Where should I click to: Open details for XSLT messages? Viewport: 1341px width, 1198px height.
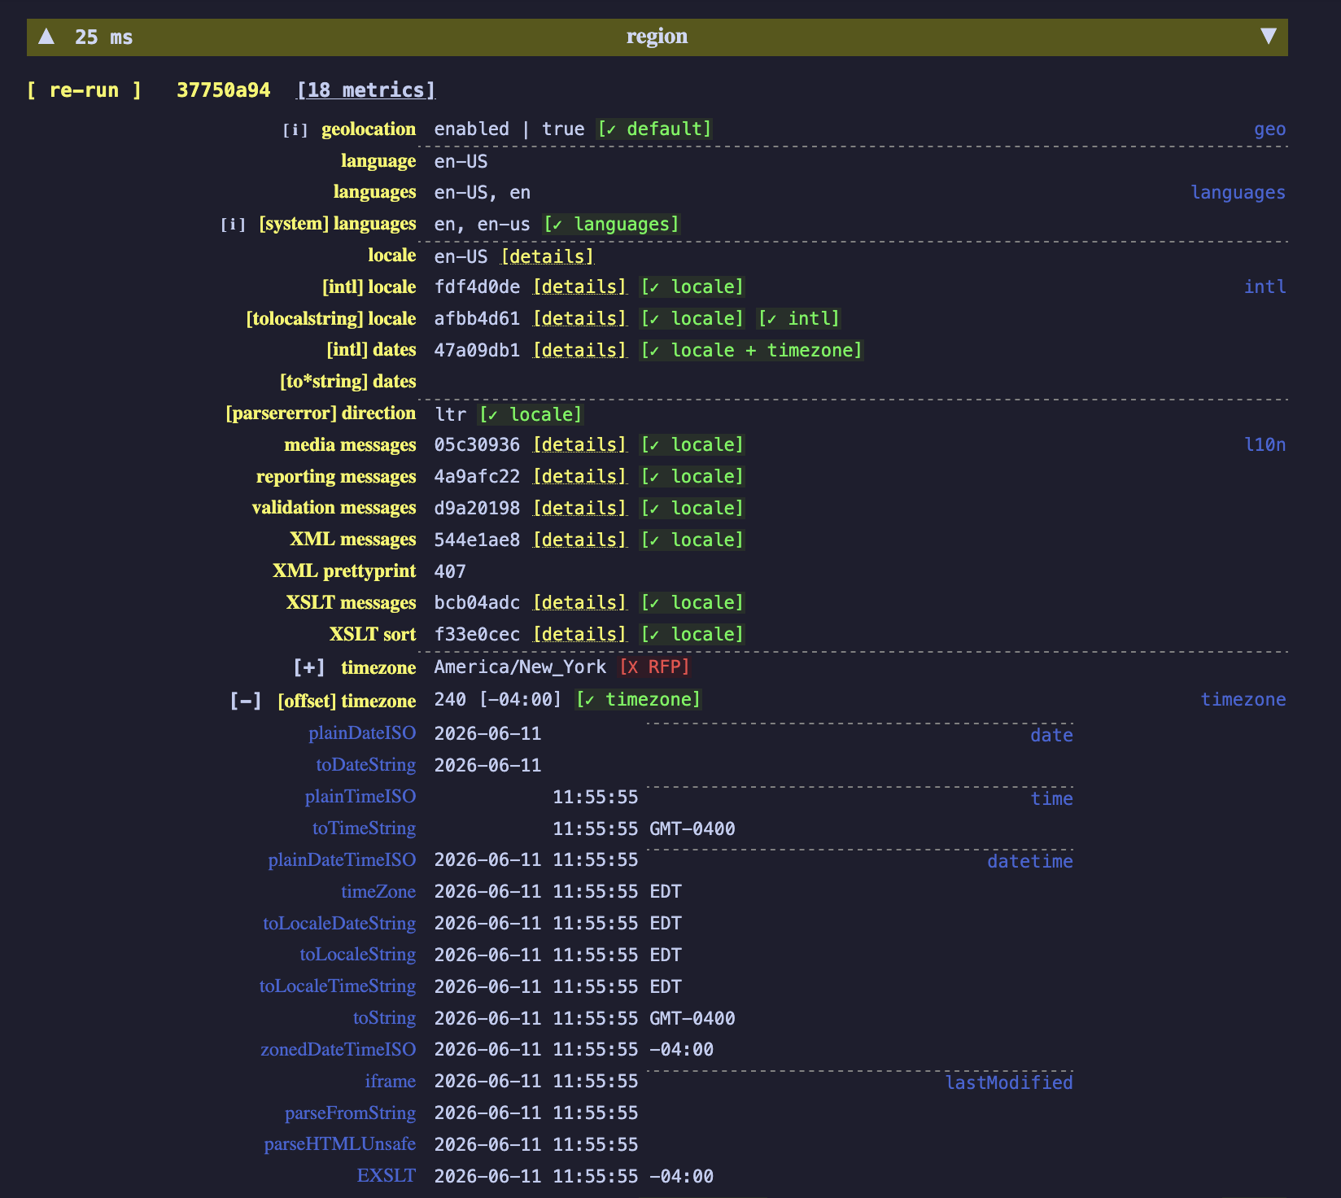[x=580, y=603]
